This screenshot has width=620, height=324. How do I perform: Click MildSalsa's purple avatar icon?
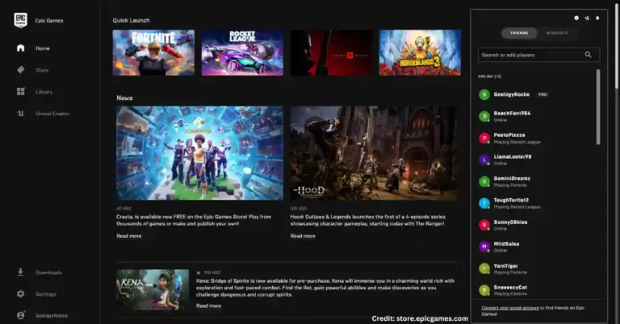(484, 247)
